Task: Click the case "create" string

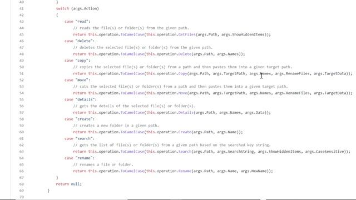Action: [84, 119]
